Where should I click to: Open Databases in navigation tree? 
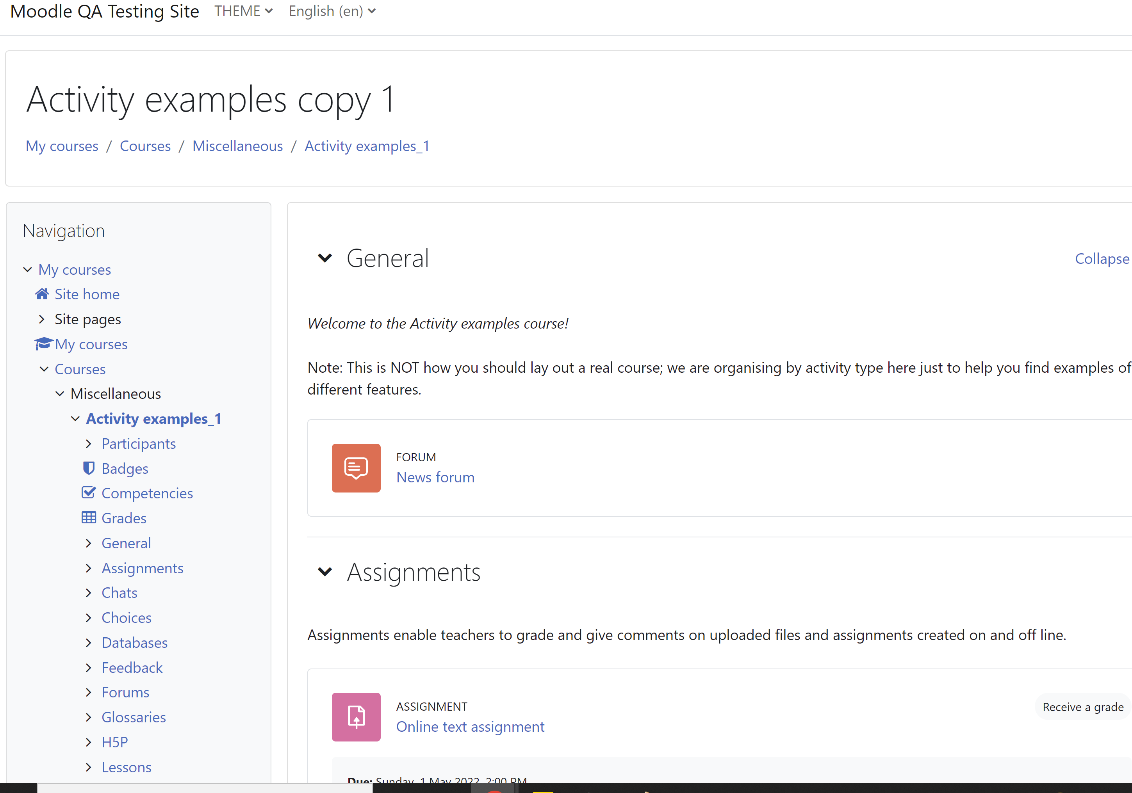click(135, 642)
